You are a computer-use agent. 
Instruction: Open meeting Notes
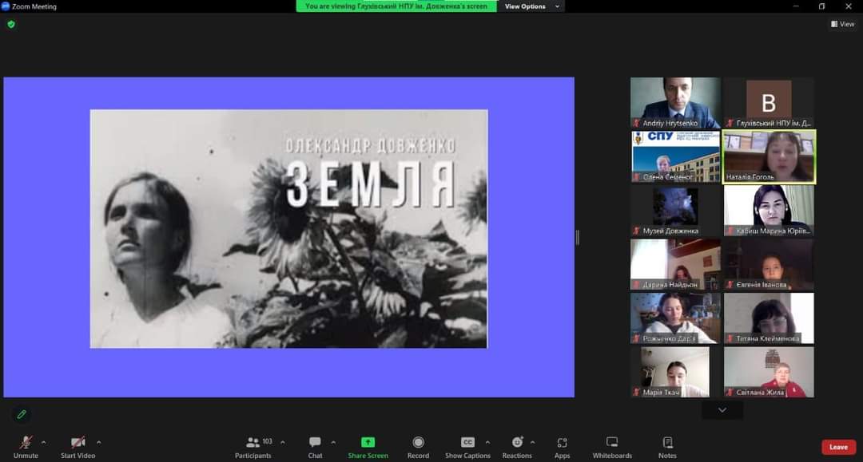coord(667,447)
